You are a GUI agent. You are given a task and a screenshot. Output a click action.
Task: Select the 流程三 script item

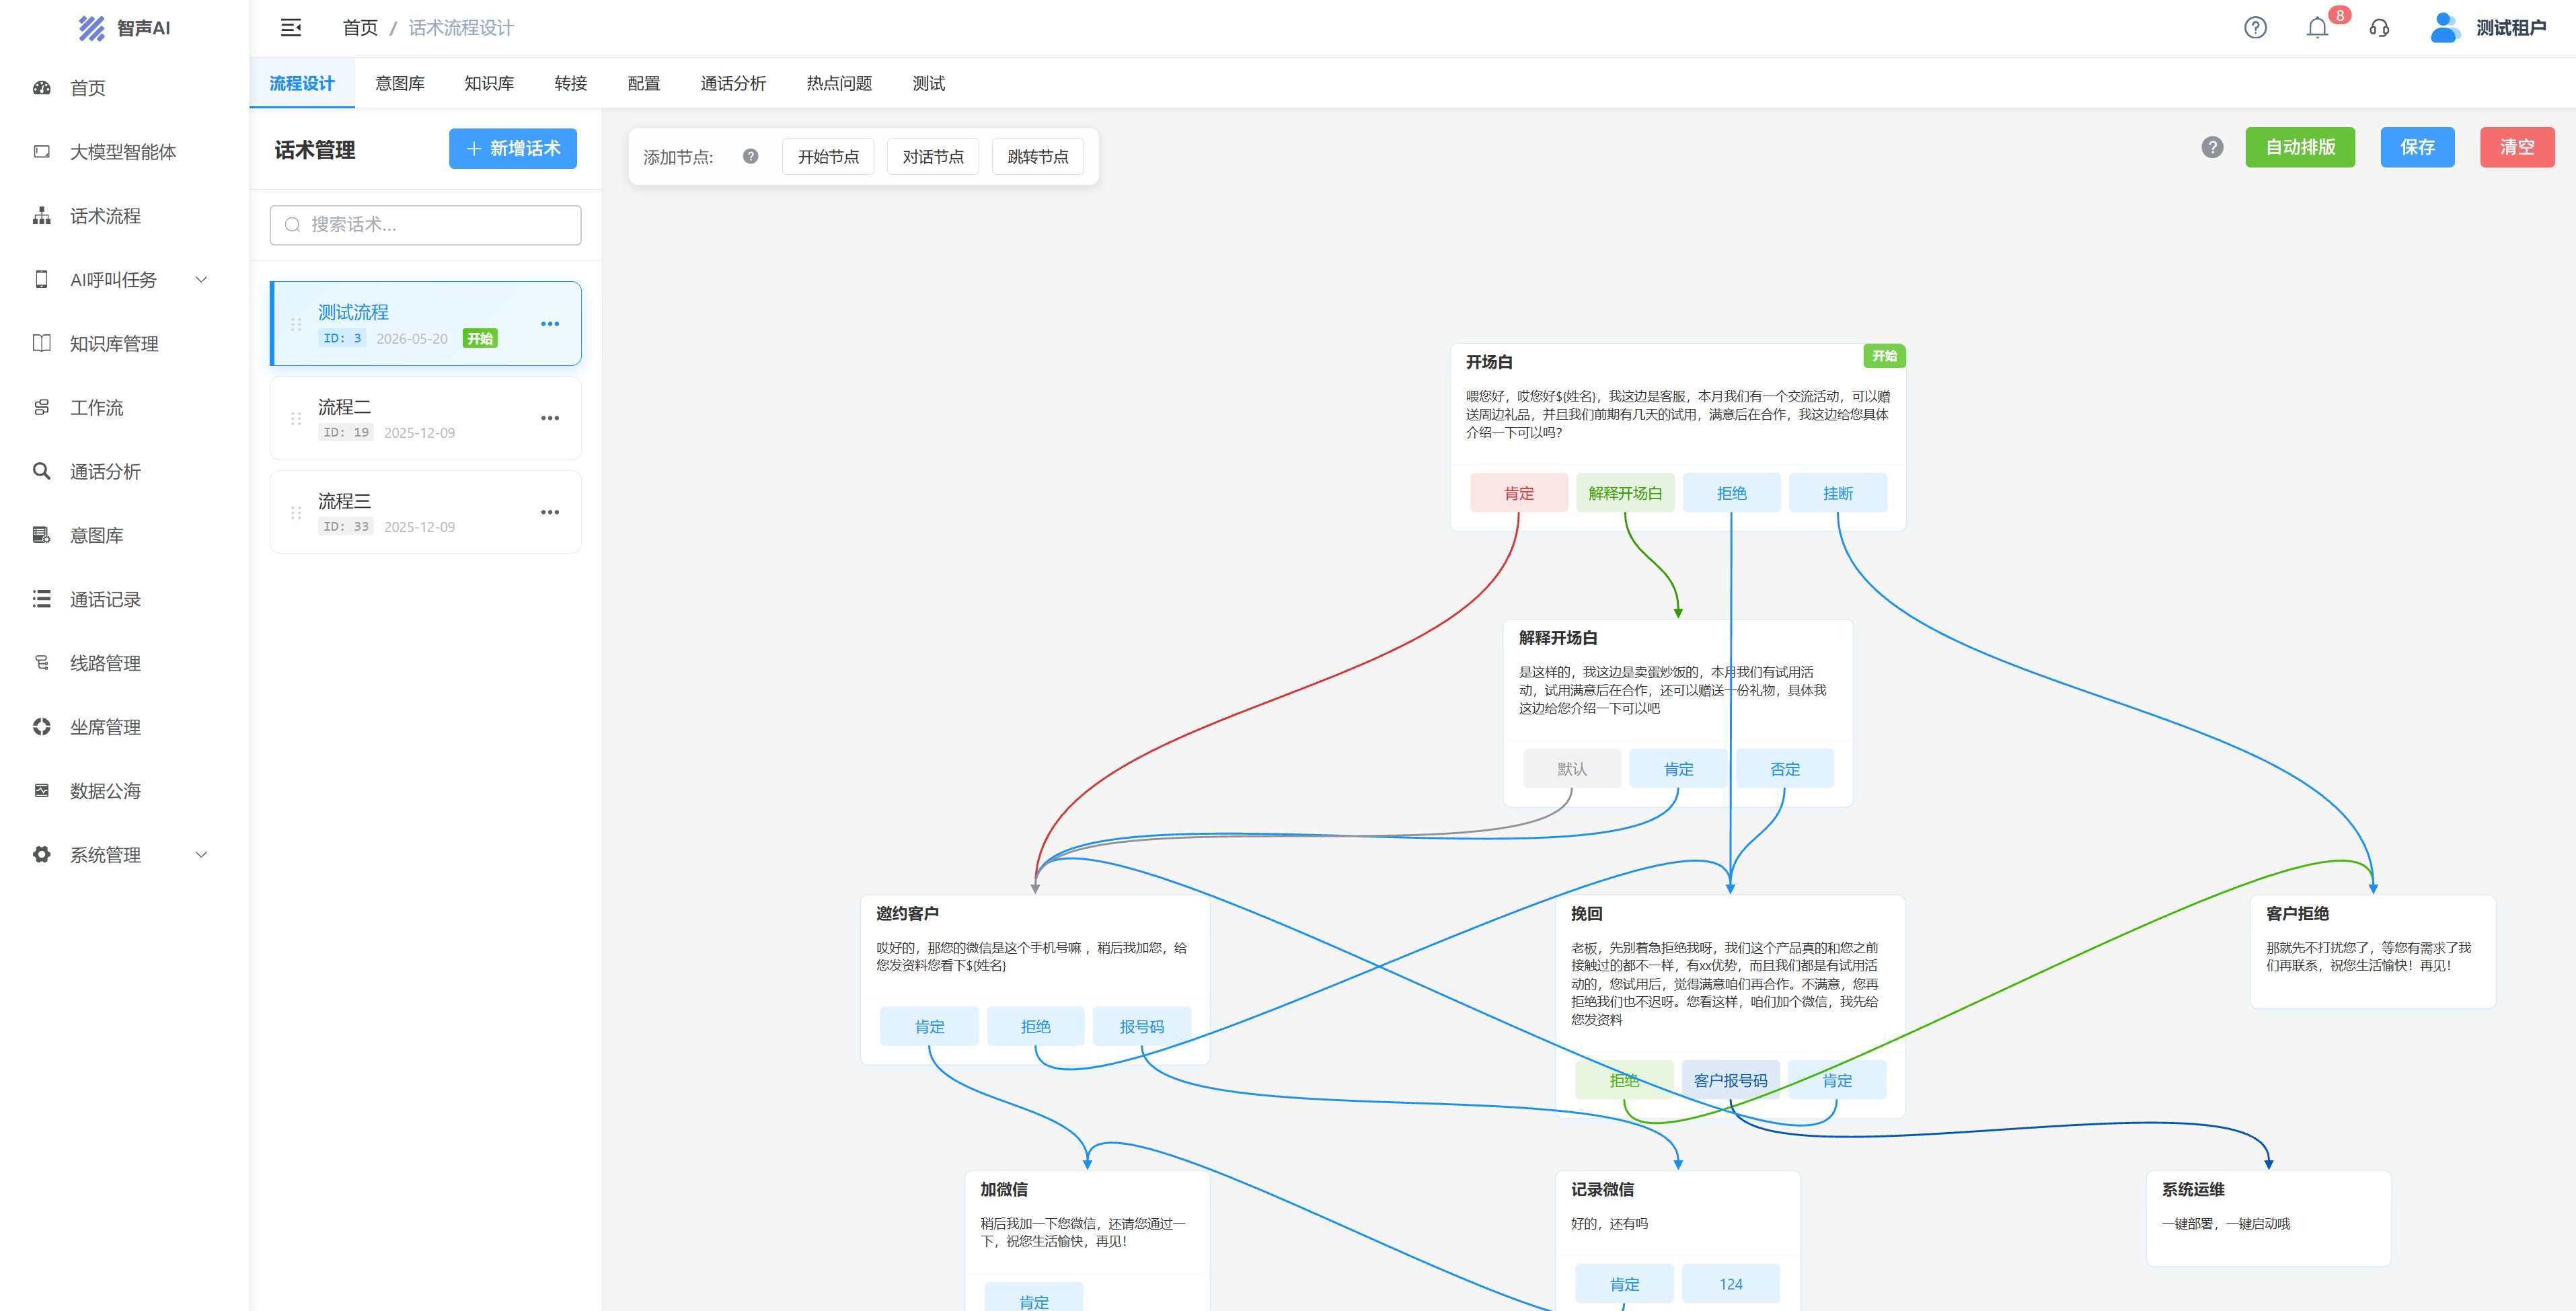click(425, 512)
